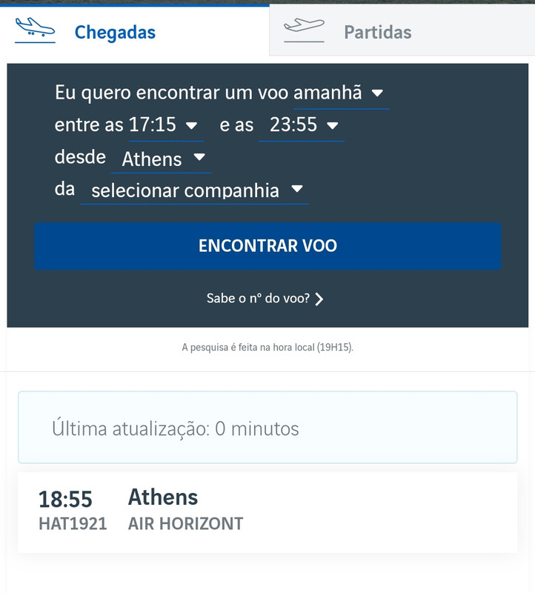
Task: Open the Partidas tab
Action: pyautogui.click(x=402, y=30)
